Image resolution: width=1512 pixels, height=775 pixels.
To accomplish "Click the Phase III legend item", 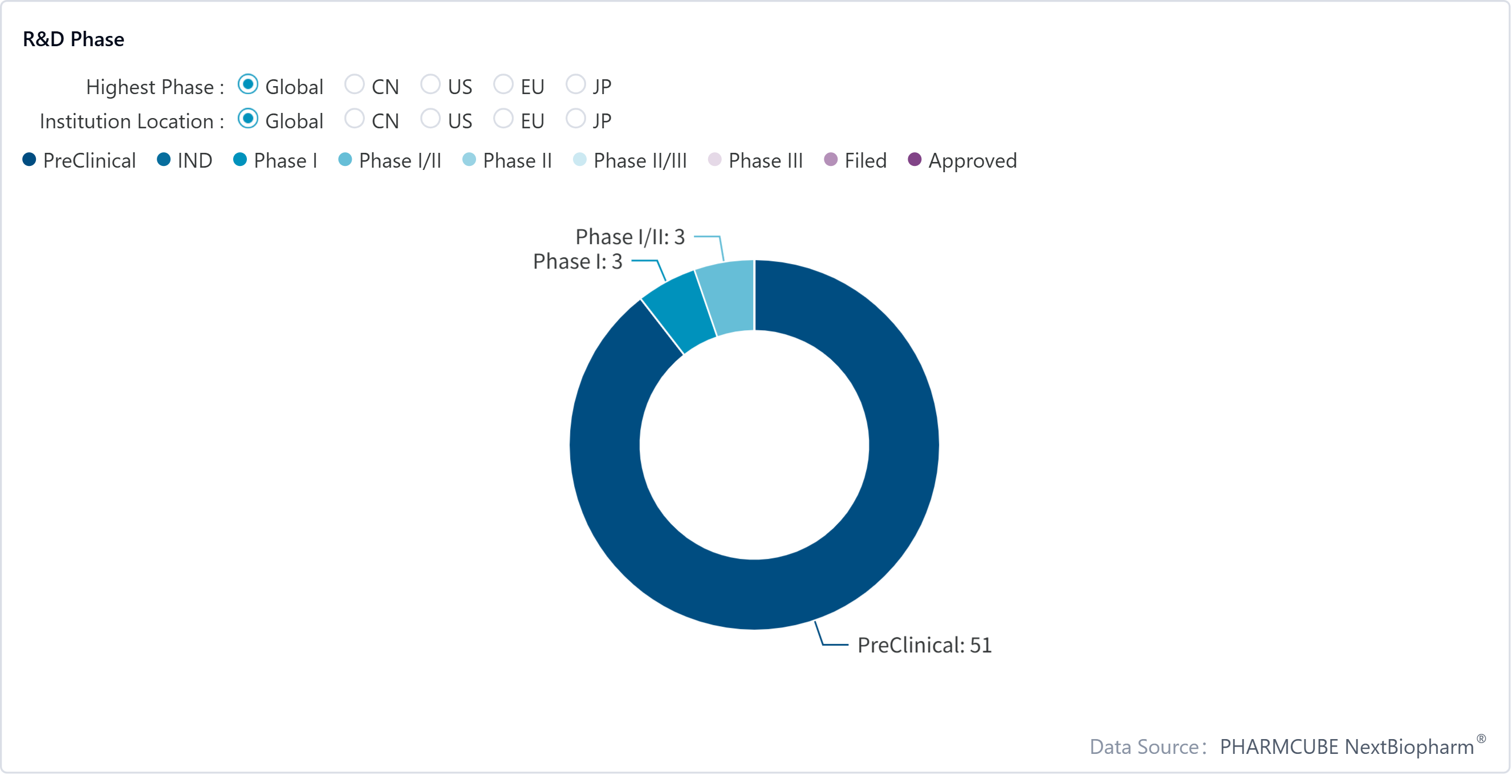I will tap(714, 160).
